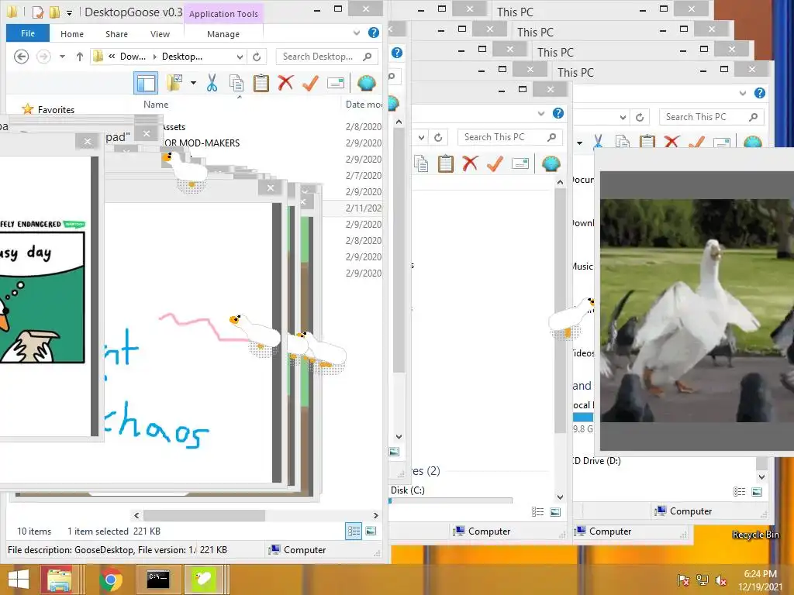The image size is (794, 595).
Task: Click the muted volume icon in the system tray
Action: tap(720, 580)
